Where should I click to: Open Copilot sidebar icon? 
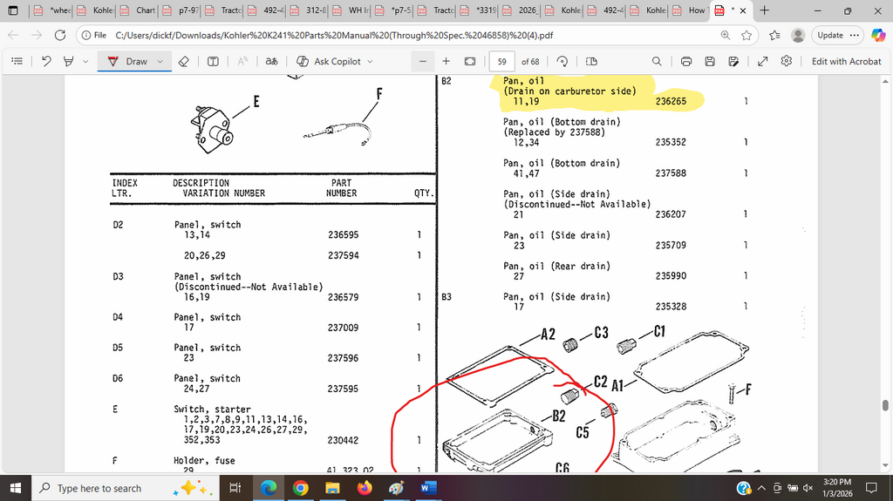pyautogui.click(x=878, y=36)
